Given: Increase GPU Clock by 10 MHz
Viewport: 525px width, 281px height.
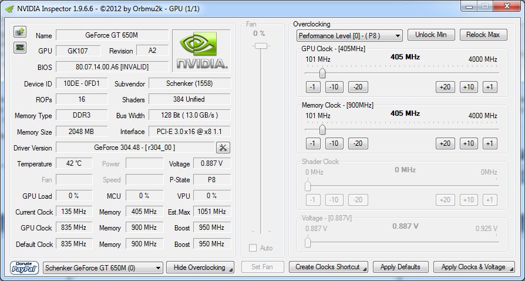Looking at the screenshot, I should (x=469, y=87).
